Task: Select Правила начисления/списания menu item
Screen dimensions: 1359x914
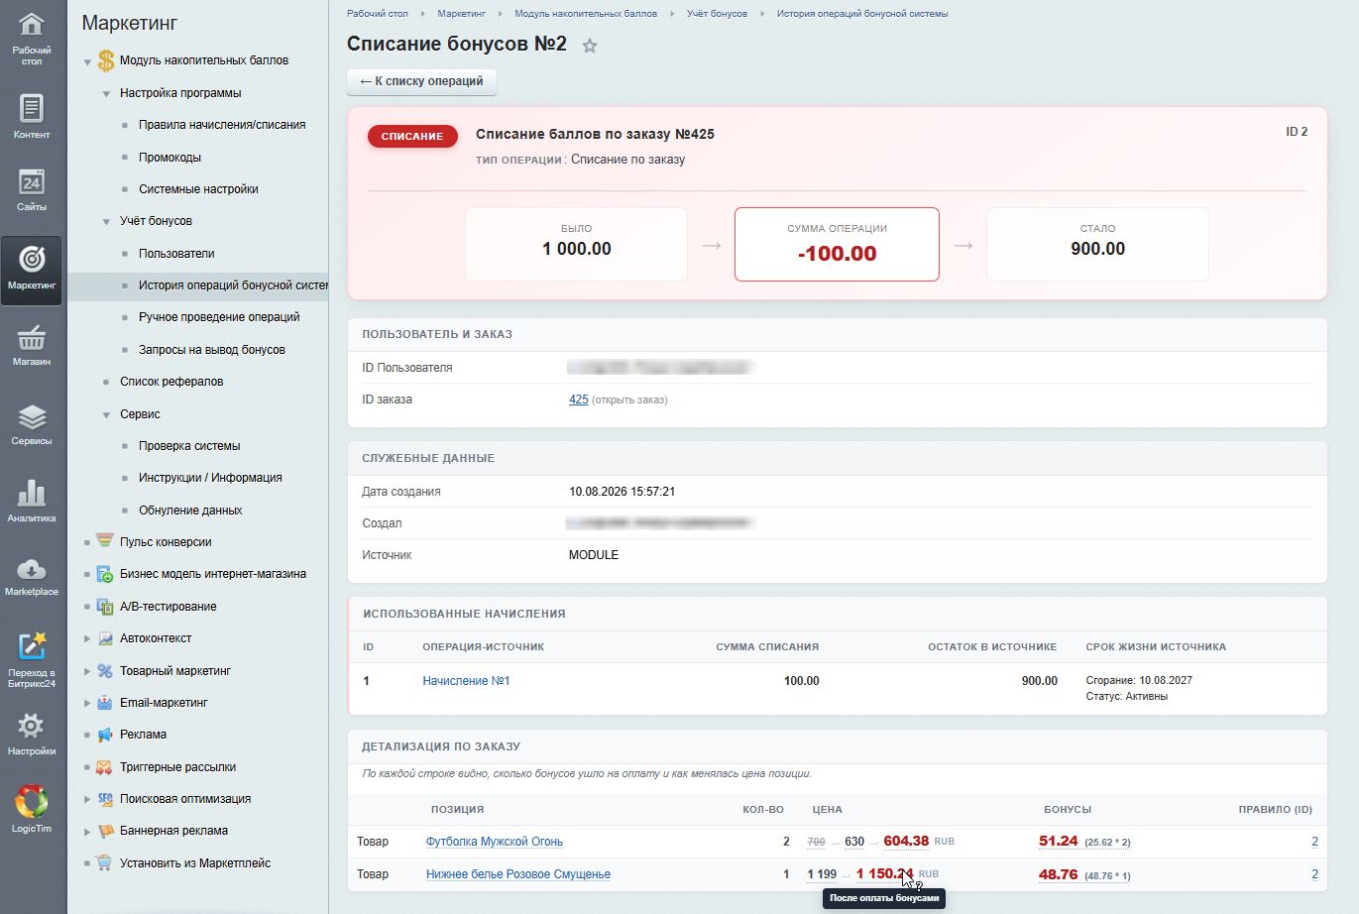Action: tap(222, 125)
